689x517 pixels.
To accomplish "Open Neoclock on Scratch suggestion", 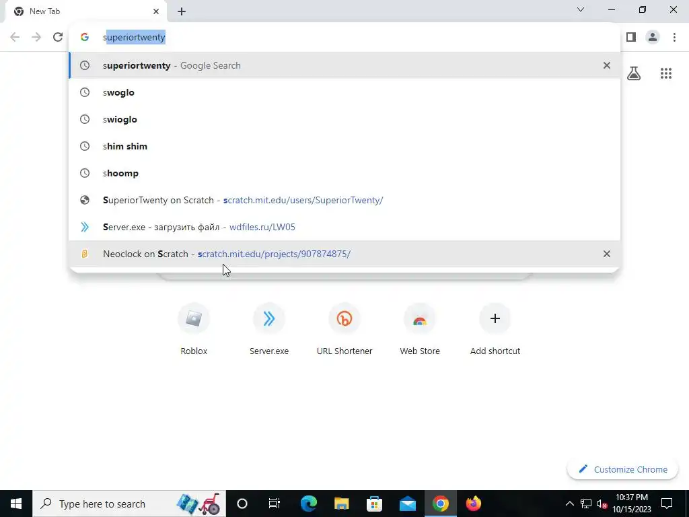I will point(344,254).
